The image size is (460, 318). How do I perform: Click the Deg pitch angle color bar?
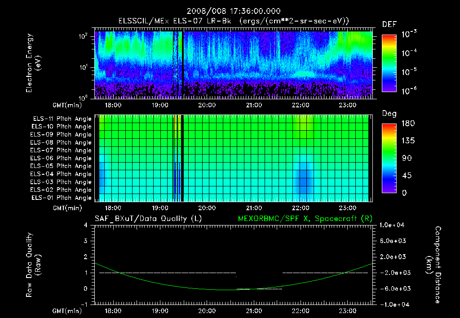point(389,158)
